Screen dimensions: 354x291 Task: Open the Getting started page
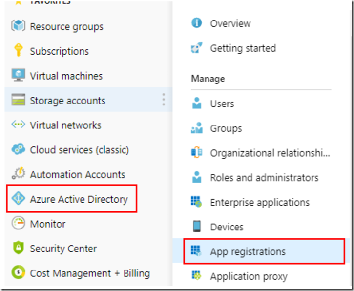point(243,48)
